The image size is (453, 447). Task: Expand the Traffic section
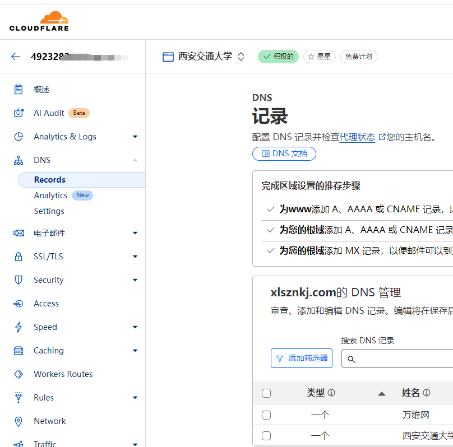tap(135, 444)
